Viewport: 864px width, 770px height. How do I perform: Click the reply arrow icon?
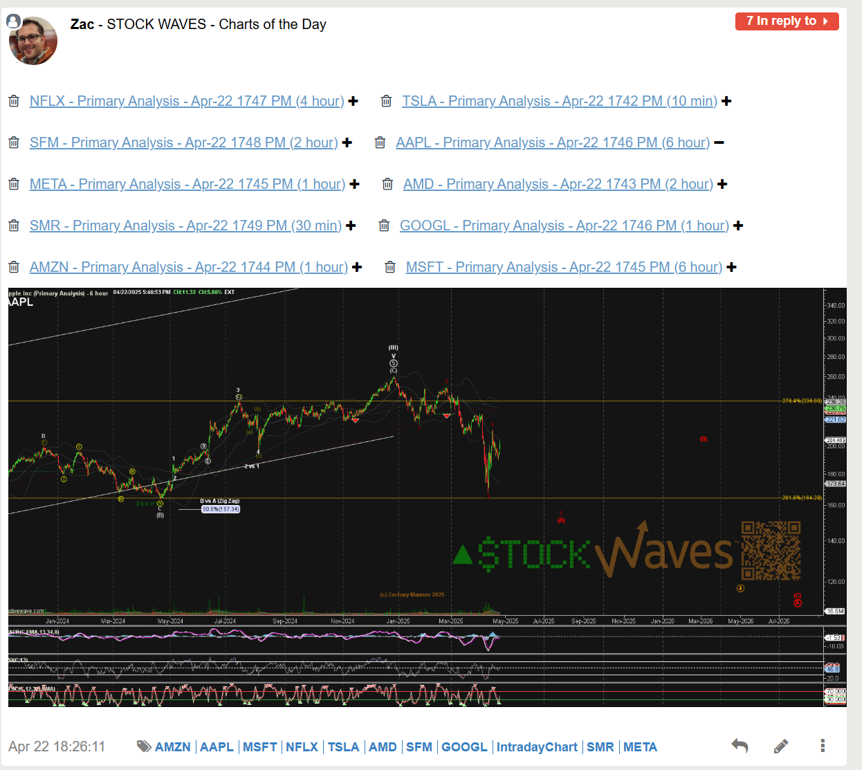[739, 746]
